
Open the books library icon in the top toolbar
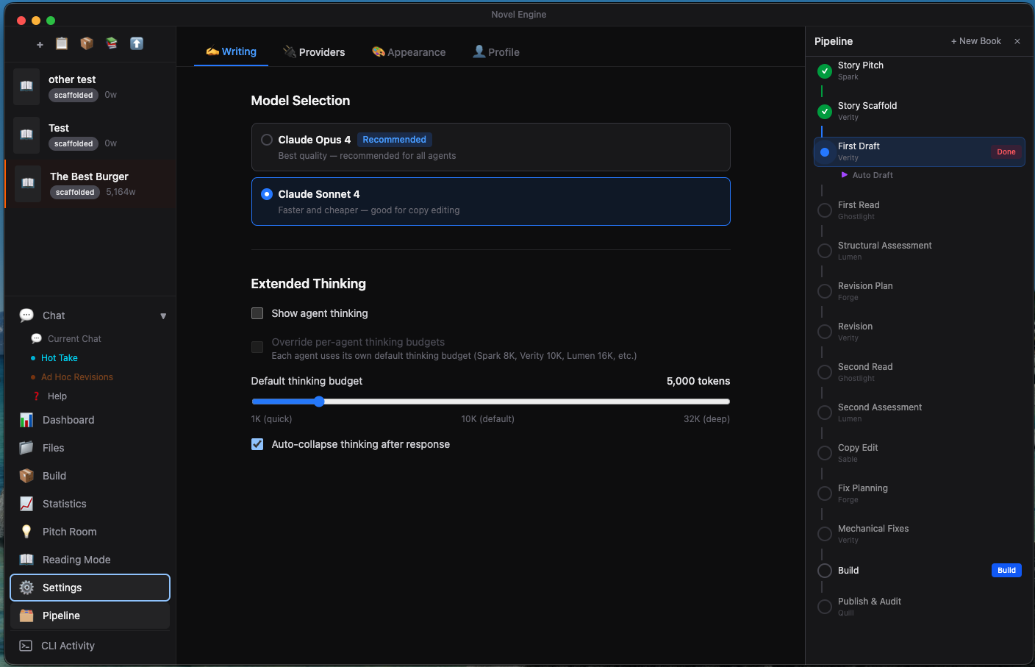click(112, 43)
